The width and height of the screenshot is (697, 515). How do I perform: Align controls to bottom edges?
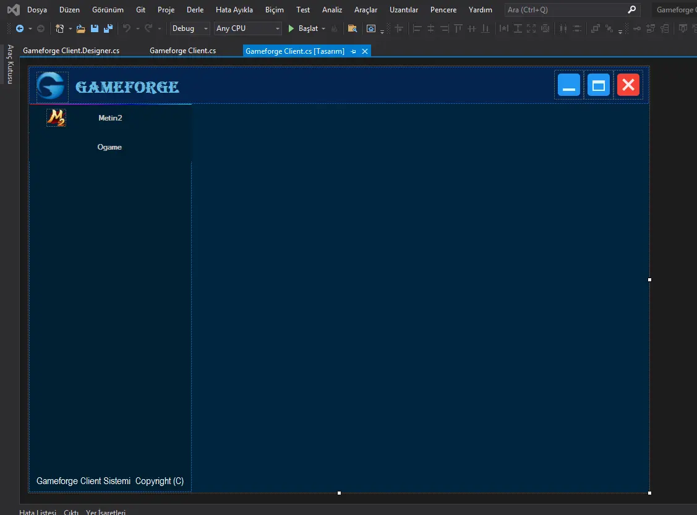click(485, 28)
